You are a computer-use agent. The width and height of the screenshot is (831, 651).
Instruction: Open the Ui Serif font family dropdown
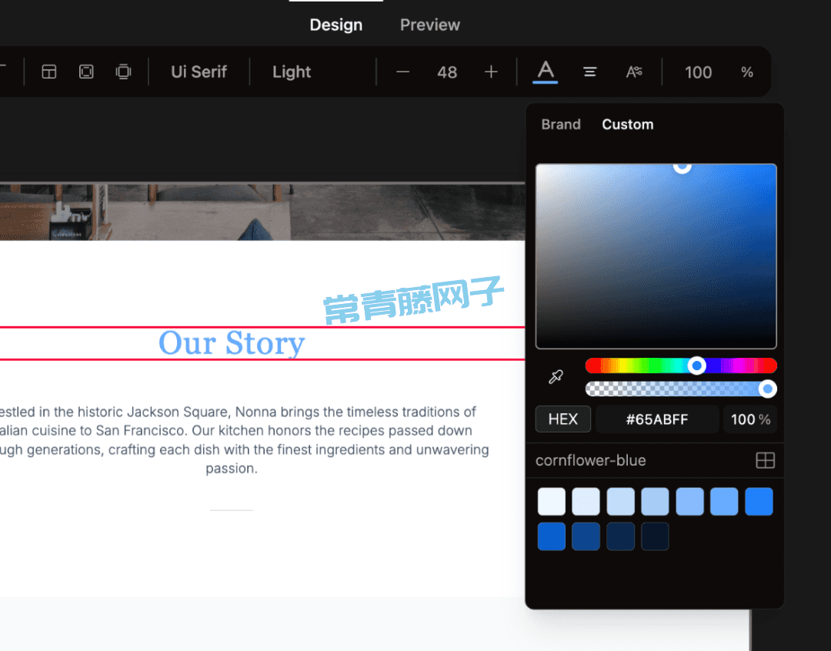199,72
